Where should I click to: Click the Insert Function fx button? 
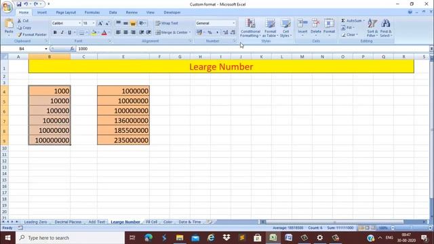tap(72, 49)
